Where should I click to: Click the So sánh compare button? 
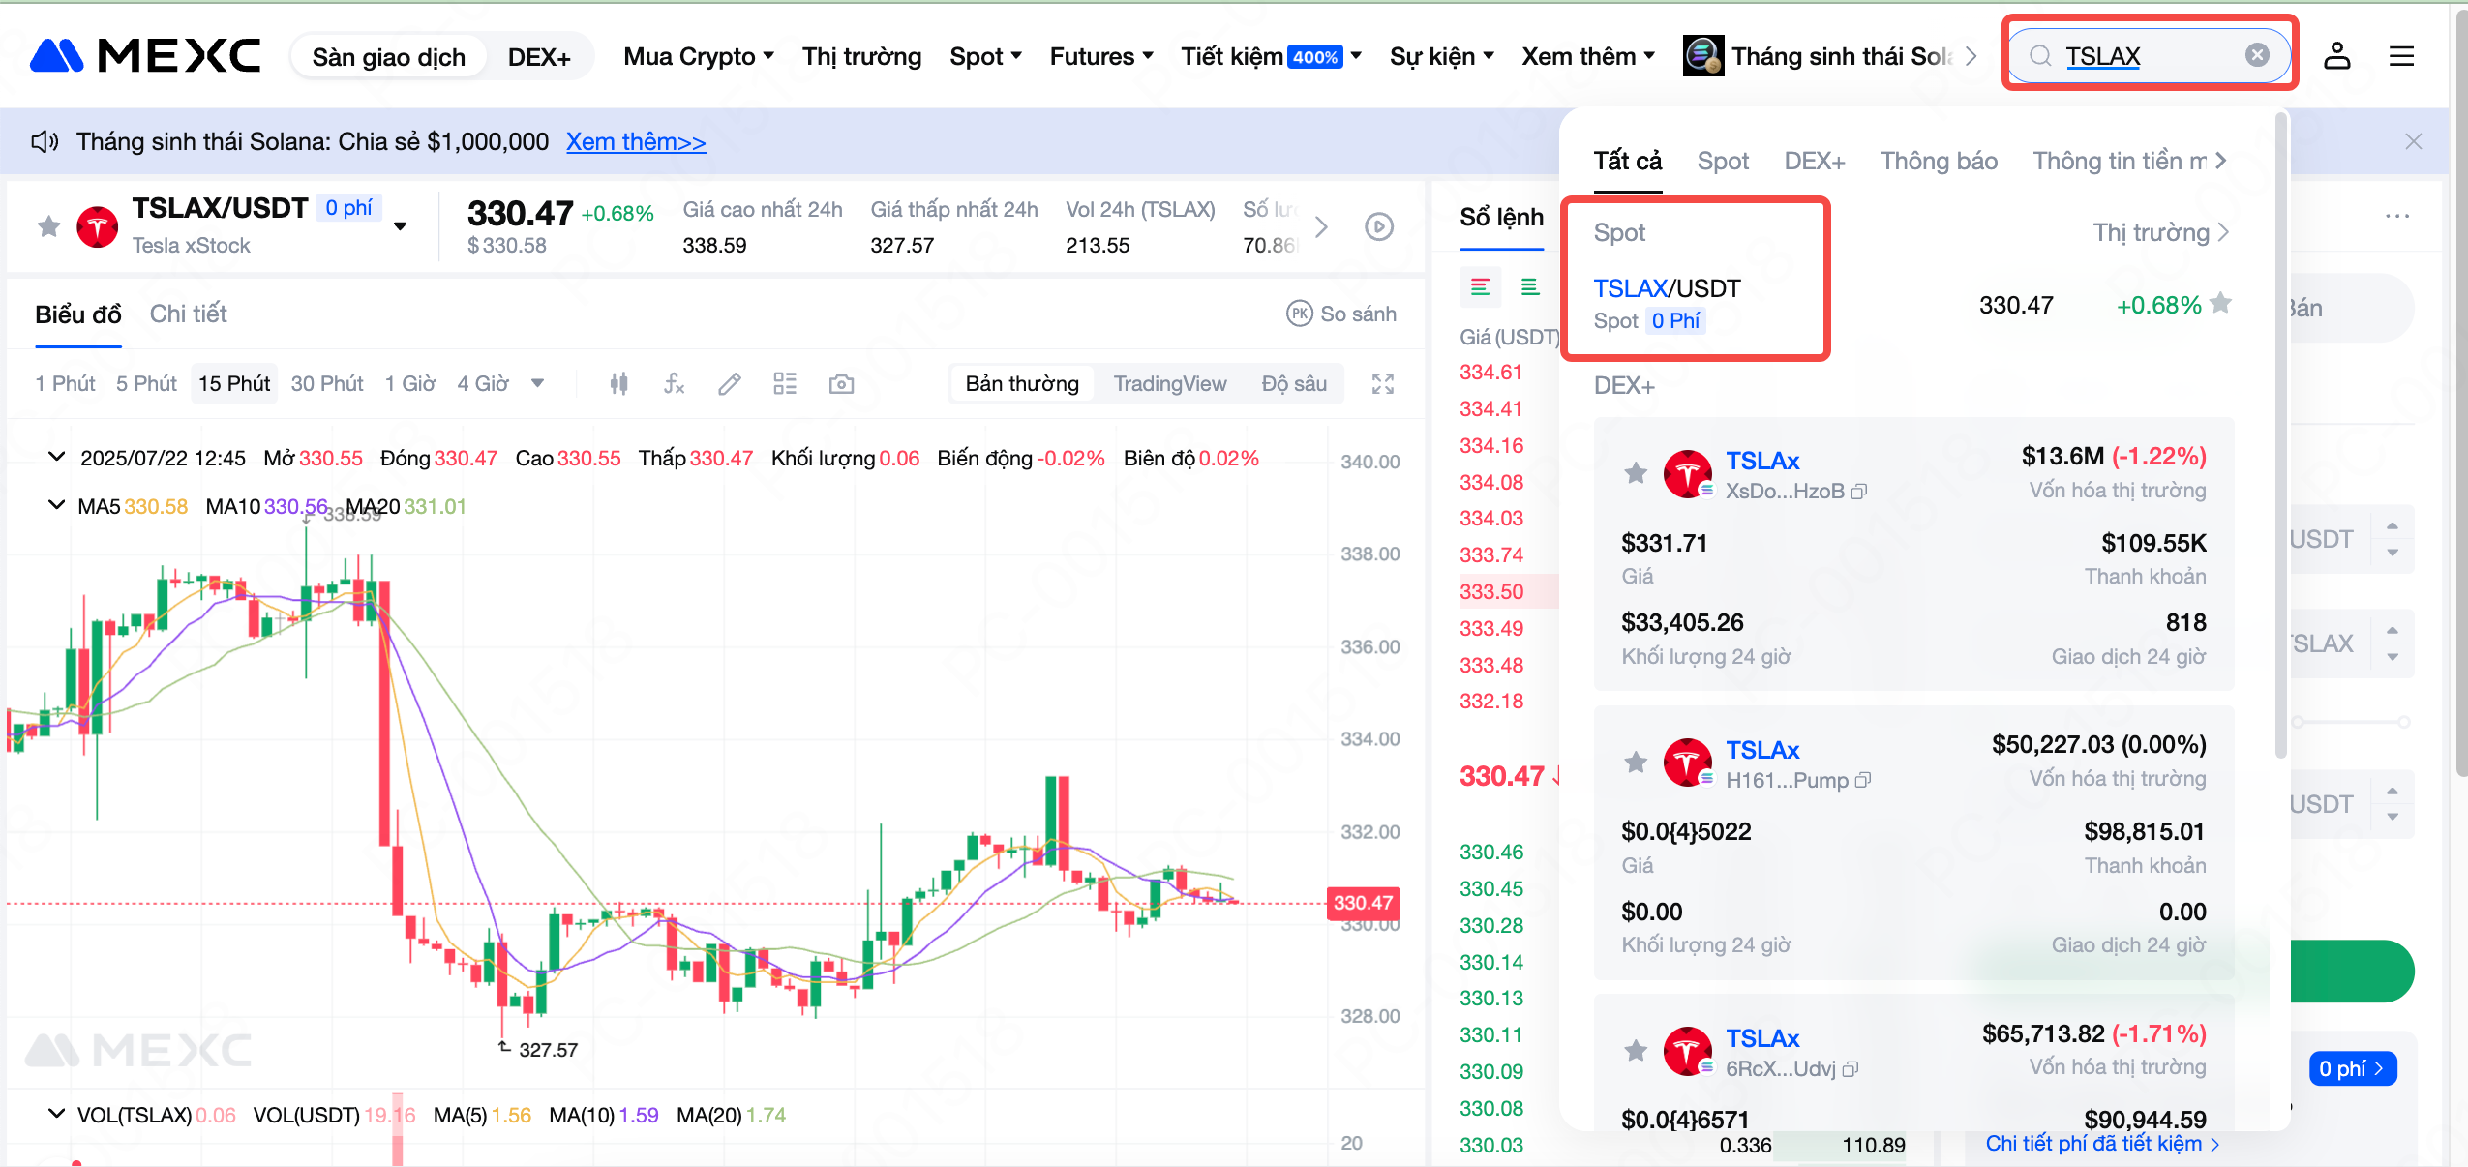coord(1341,314)
